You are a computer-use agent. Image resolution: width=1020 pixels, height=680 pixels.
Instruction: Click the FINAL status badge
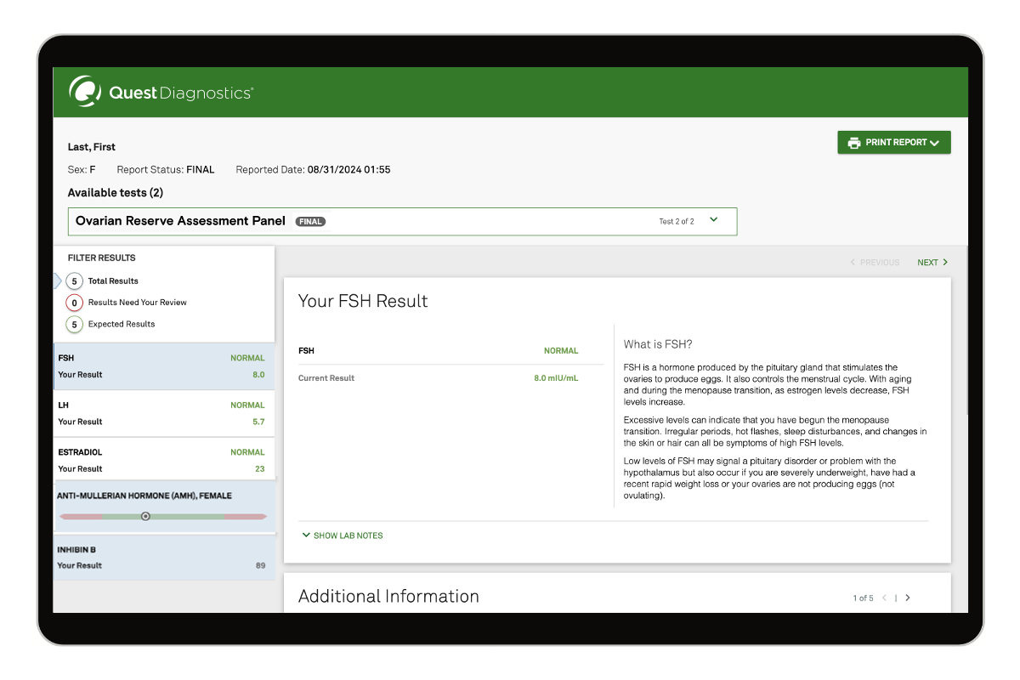[310, 222]
